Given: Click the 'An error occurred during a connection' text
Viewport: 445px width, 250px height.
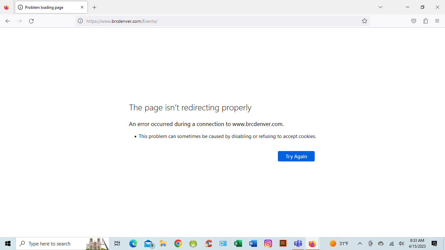Looking at the screenshot, I should coord(207,124).
